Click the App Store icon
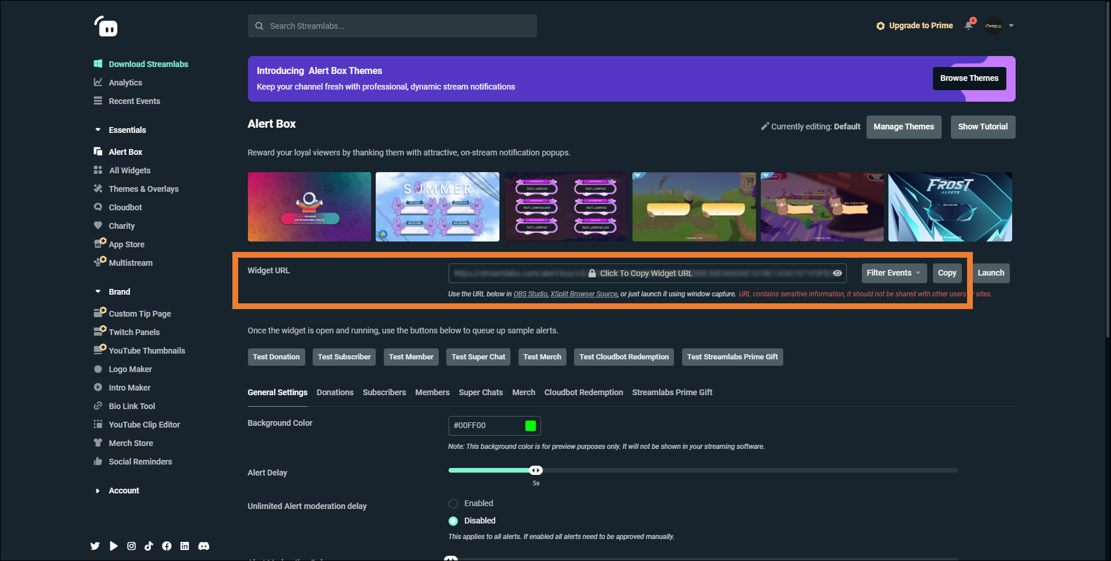The image size is (1111, 561). tap(99, 243)
